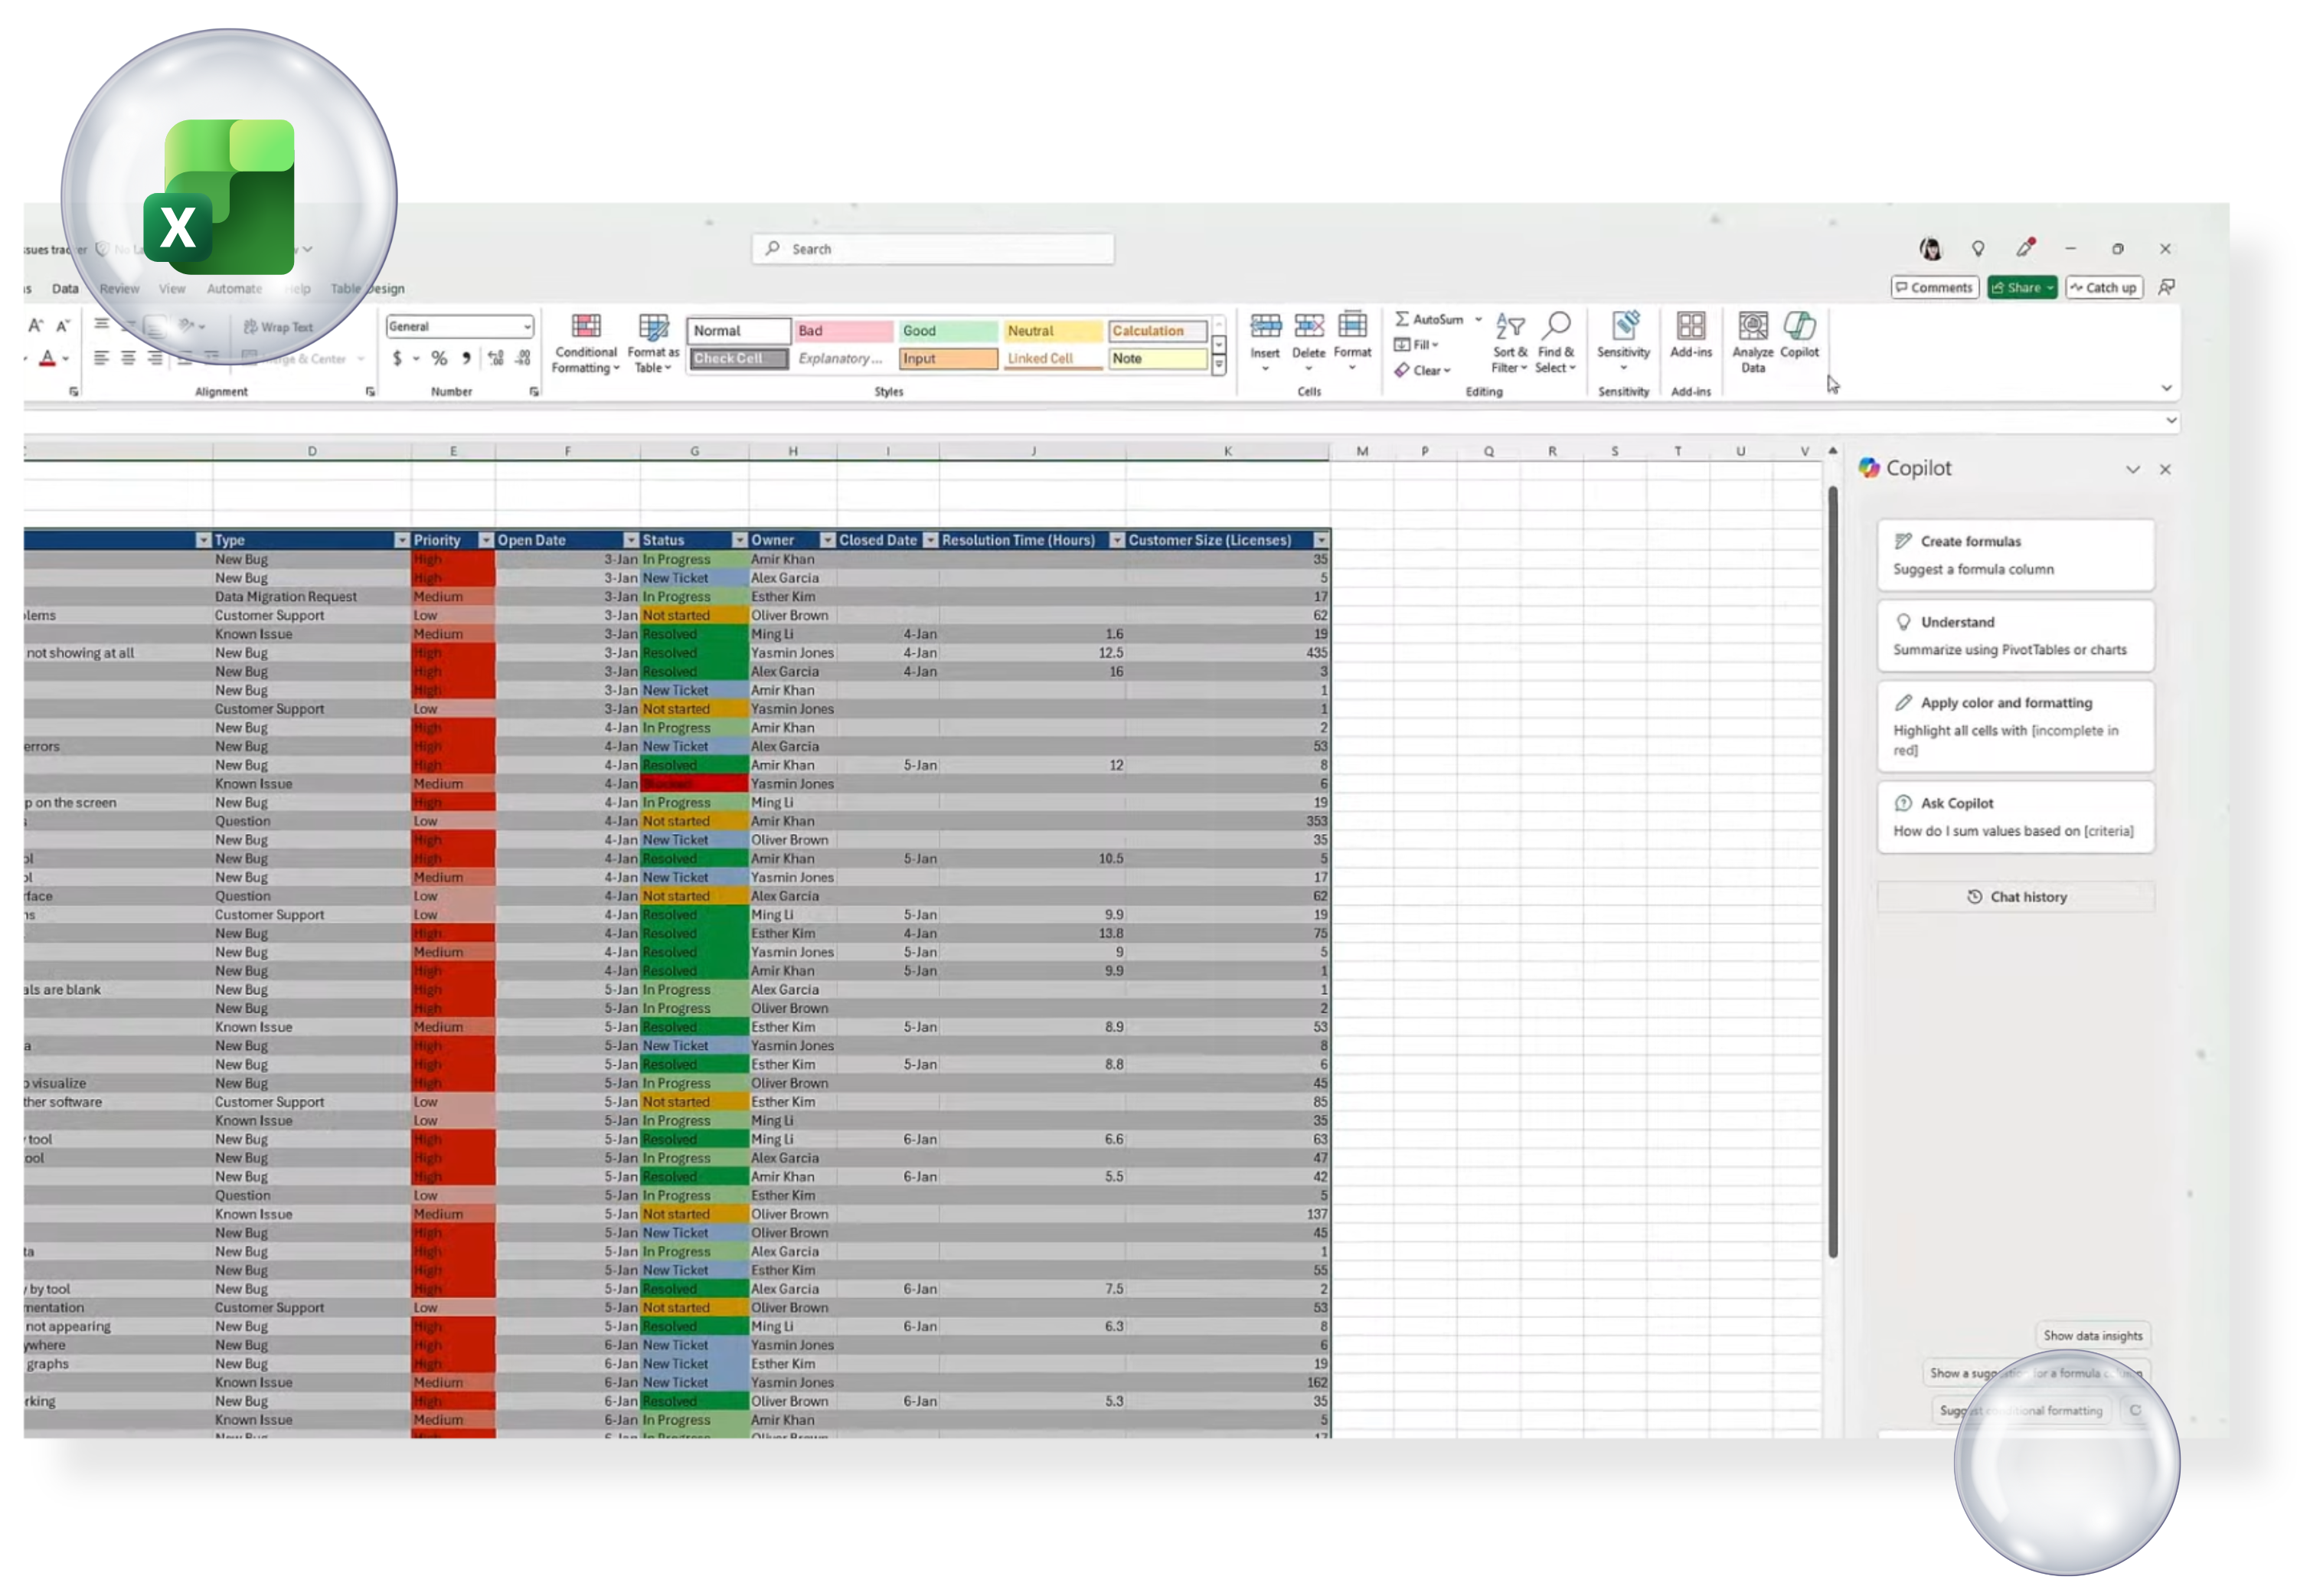Open the Sensitivity label icon
Screen dimensions: 2297x1596
[x=1623, y=326]
